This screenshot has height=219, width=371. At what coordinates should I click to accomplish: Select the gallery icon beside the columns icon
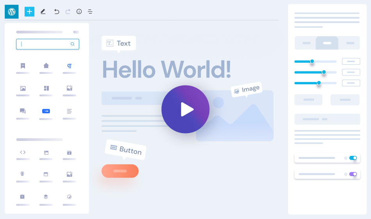coord(70,88)
